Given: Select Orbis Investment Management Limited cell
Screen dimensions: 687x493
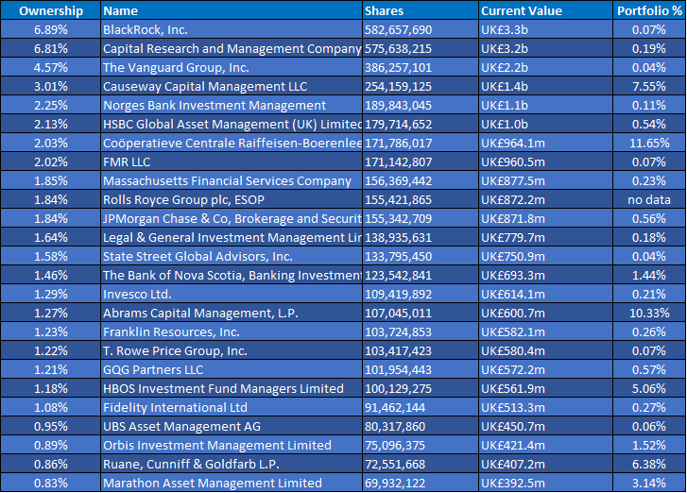Looking at the screenshot, I should point(232,445).
